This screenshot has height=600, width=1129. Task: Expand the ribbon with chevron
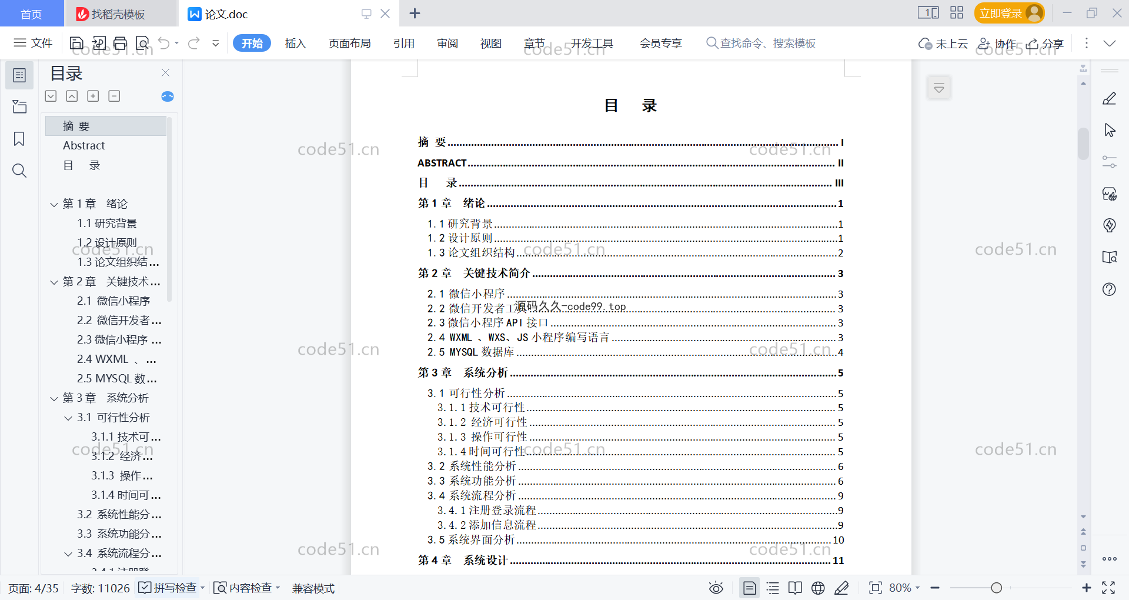click(x=1110, y=43)
